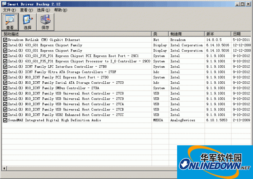The height and width of the screenshot is (179, 253).
Task: Uncheck SMBus Controller 27DA checkbox
Action: pos(5,88)
